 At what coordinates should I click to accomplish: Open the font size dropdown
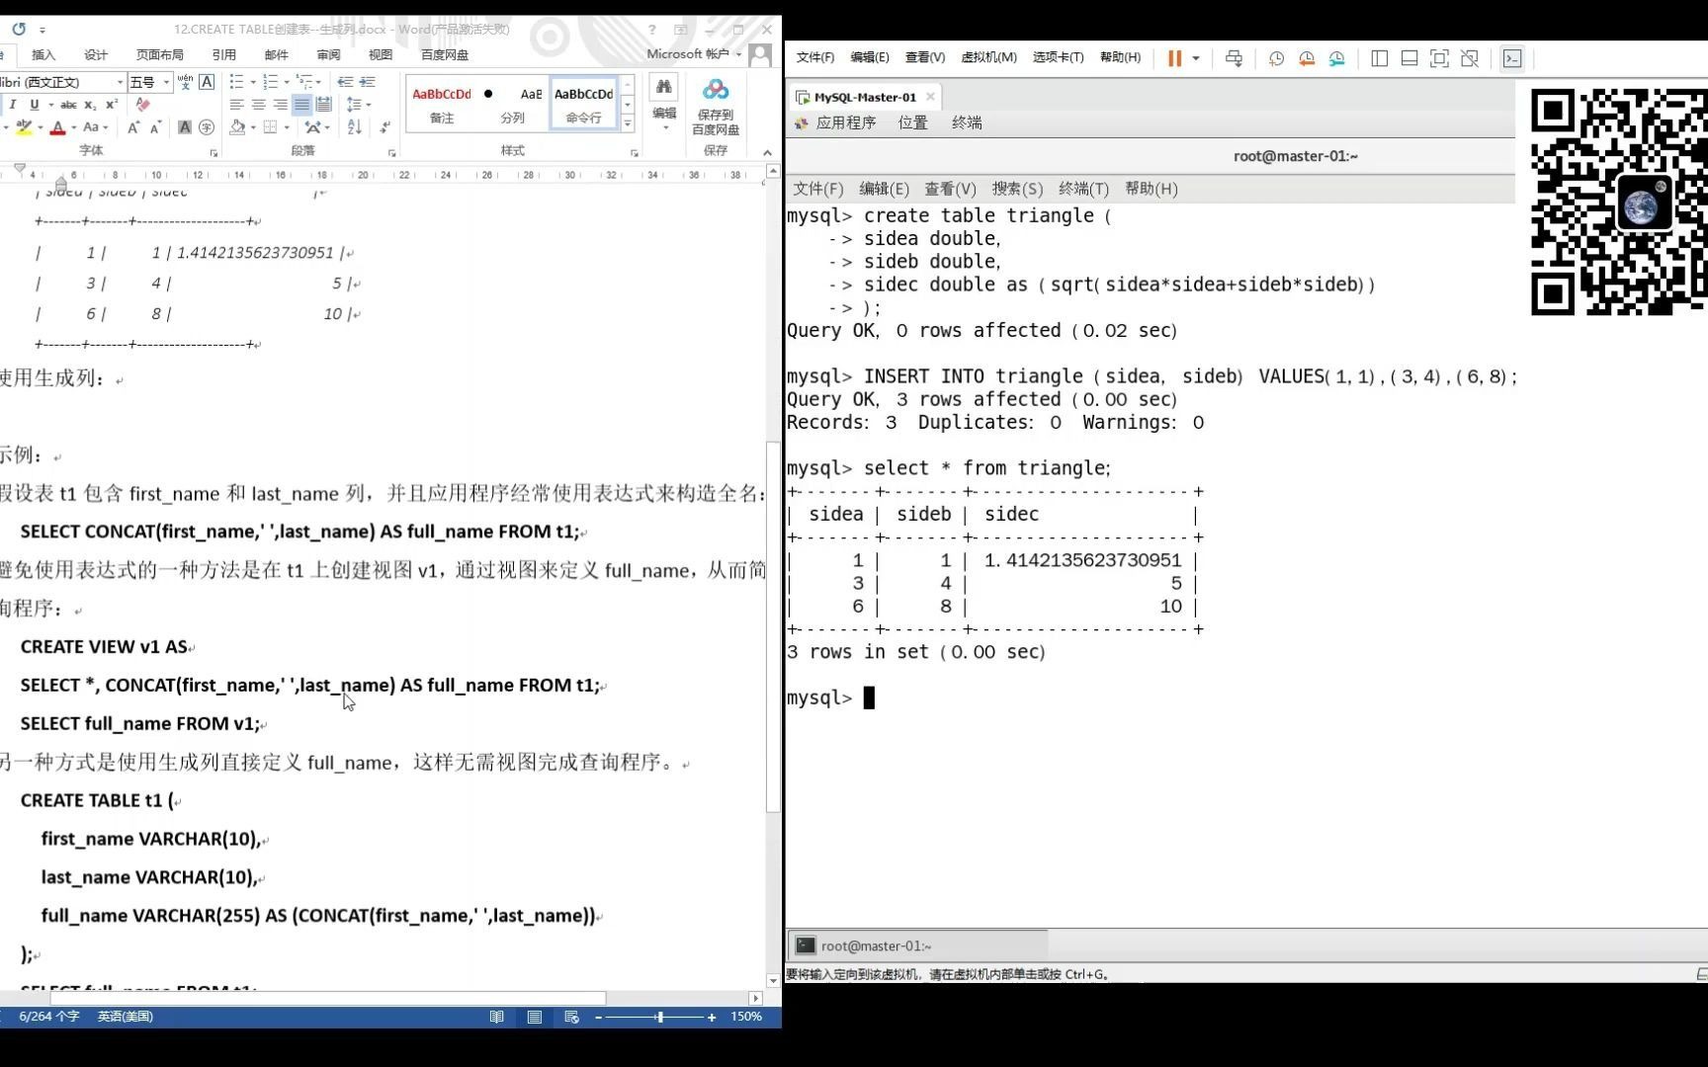[166, 82]
